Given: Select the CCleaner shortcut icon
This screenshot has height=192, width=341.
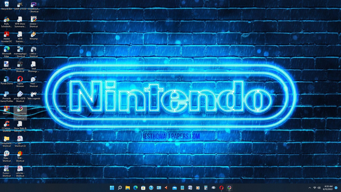Looking at the screenshot, I should tap(7, 126).
